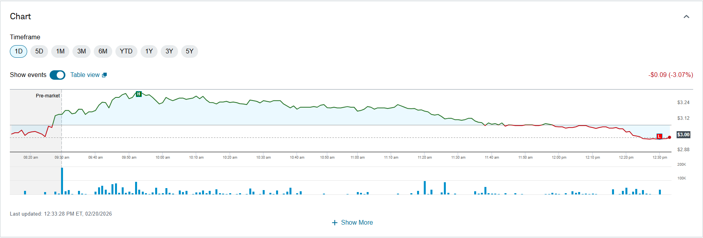Switch to the 5Y timeframe
Screen dimensions: 703x238
189,51
